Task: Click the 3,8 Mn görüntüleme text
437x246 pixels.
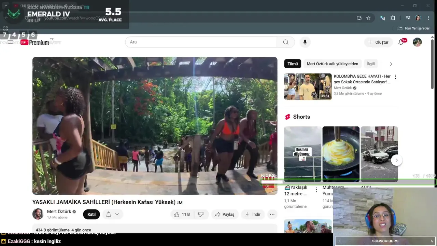Action: point(349,93)
